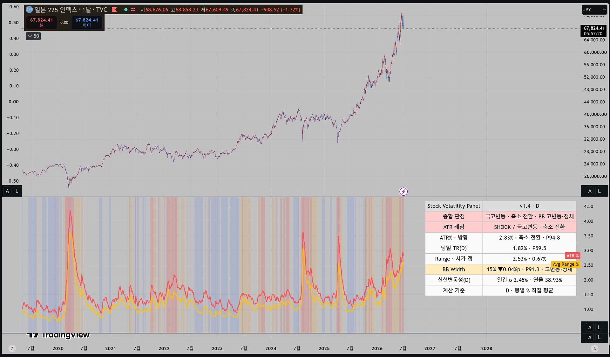Click the round A button on time axis

[595, 349]
